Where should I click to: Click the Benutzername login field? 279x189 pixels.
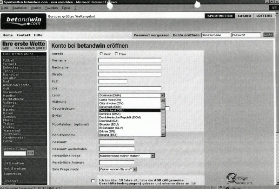coord(215,35)
